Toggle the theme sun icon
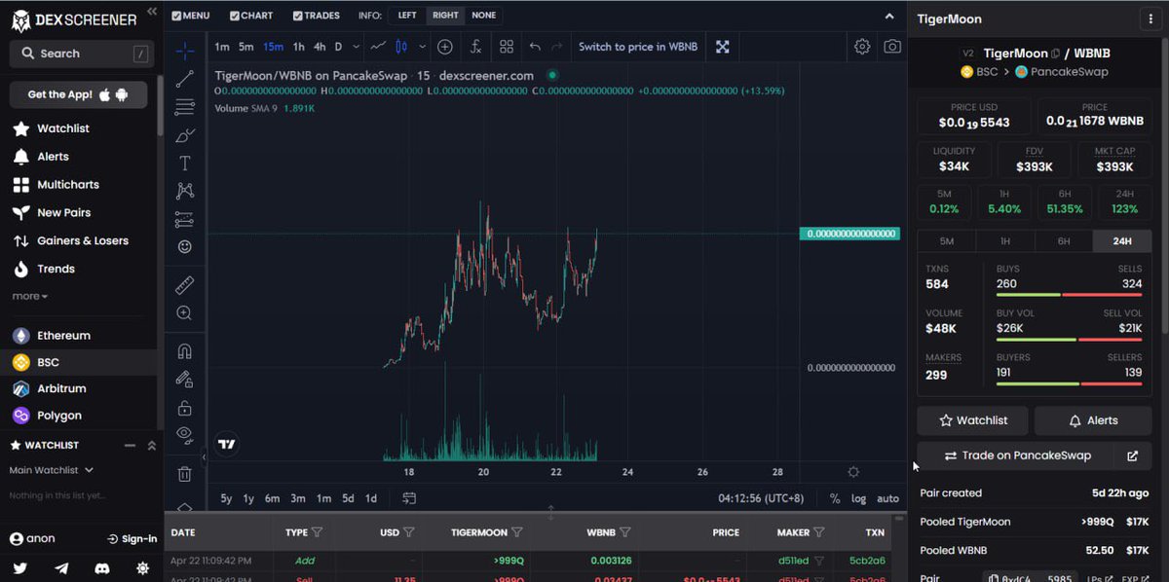Screen dimensions: 1169x582 click(143, 568)
